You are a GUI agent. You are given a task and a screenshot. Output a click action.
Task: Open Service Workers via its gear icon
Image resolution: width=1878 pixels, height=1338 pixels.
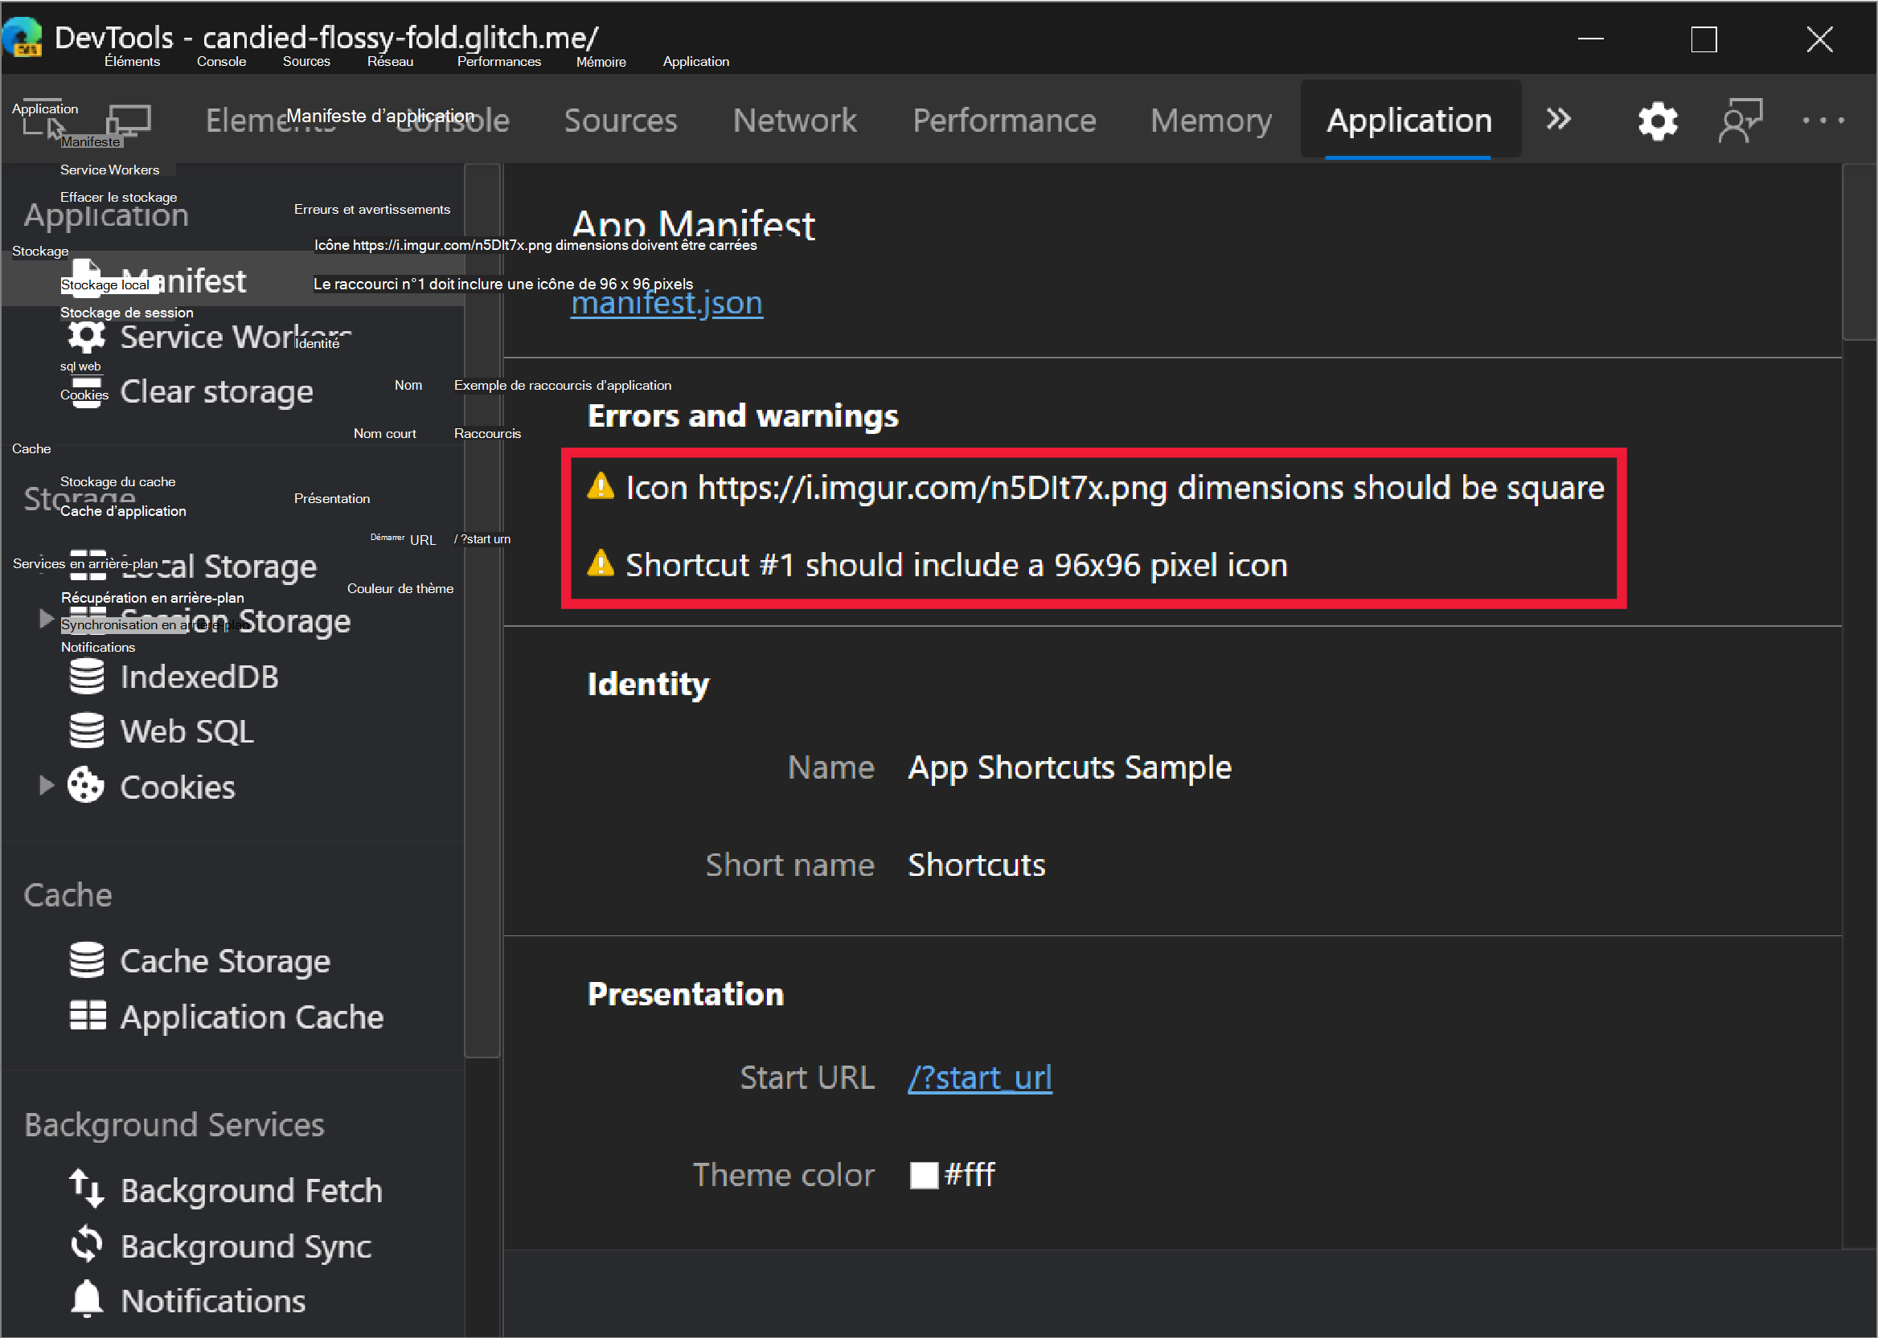(86, 336)
